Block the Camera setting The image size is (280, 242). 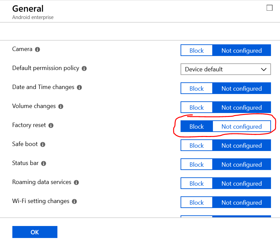[196, 50]
